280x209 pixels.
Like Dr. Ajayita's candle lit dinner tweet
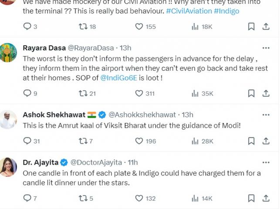pyautogui.click(x=139, y=198)
